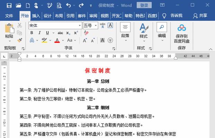The height and width of the screenshot is (138, 215).
Task: Toggle Underline formatting
Action: click(x=47, y=33)
